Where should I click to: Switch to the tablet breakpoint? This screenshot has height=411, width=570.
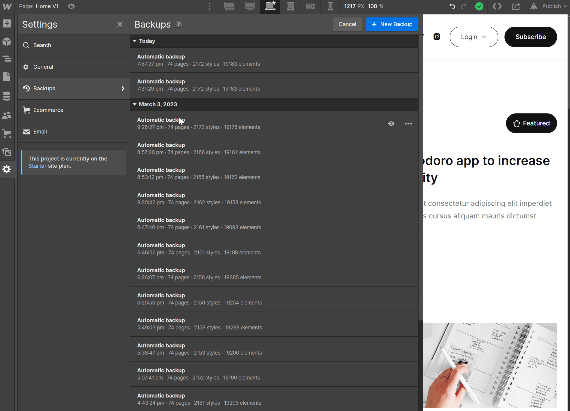point(290,6)
